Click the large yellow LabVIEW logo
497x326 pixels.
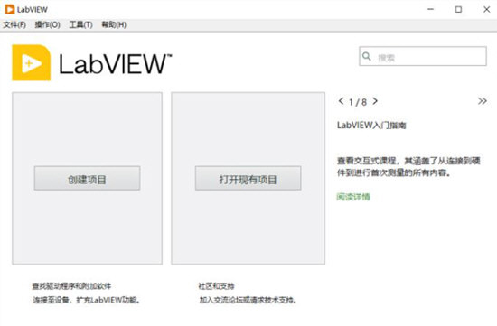[x=31, y=62]
